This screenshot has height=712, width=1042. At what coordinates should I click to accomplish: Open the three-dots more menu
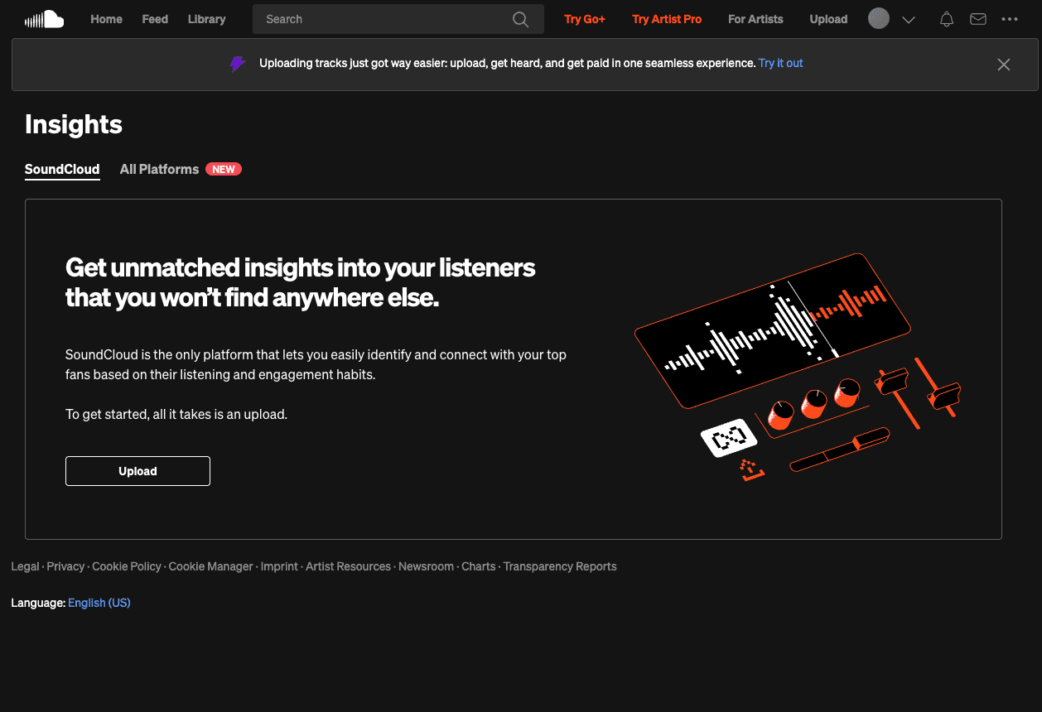click(1010, 19)
